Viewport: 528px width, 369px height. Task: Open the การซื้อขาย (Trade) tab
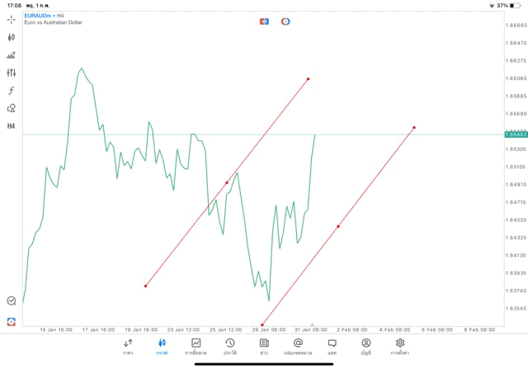[196, 346]
